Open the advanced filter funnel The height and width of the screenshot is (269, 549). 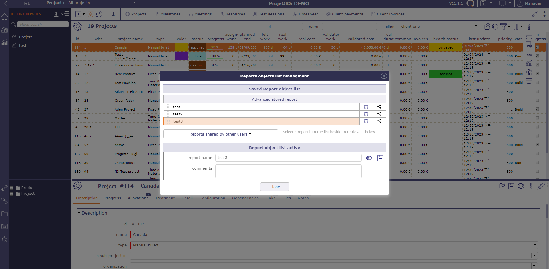[504, 27]
